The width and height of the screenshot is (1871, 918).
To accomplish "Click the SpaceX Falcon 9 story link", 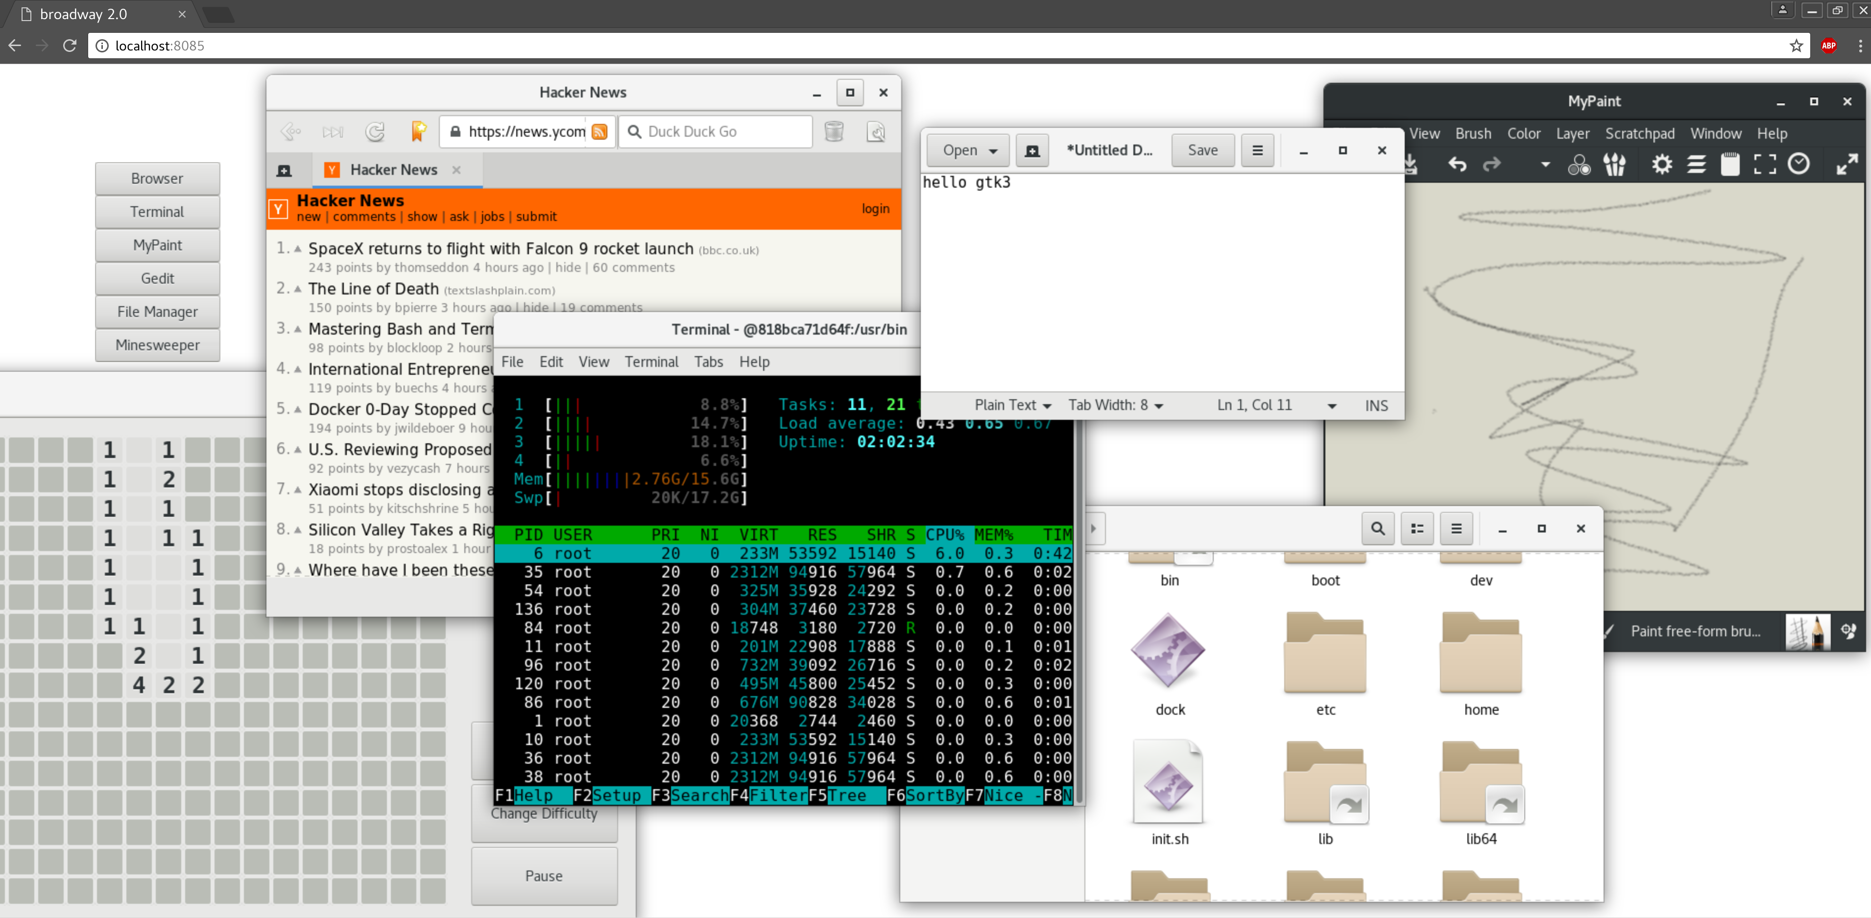I will (501, 248).
